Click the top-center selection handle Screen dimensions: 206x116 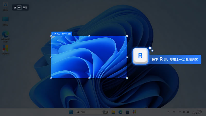tap(89, 36)
